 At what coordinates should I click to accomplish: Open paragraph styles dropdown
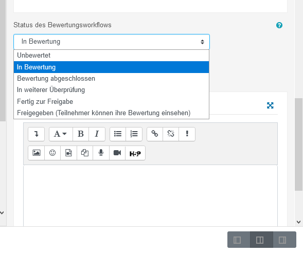point(61,134)
